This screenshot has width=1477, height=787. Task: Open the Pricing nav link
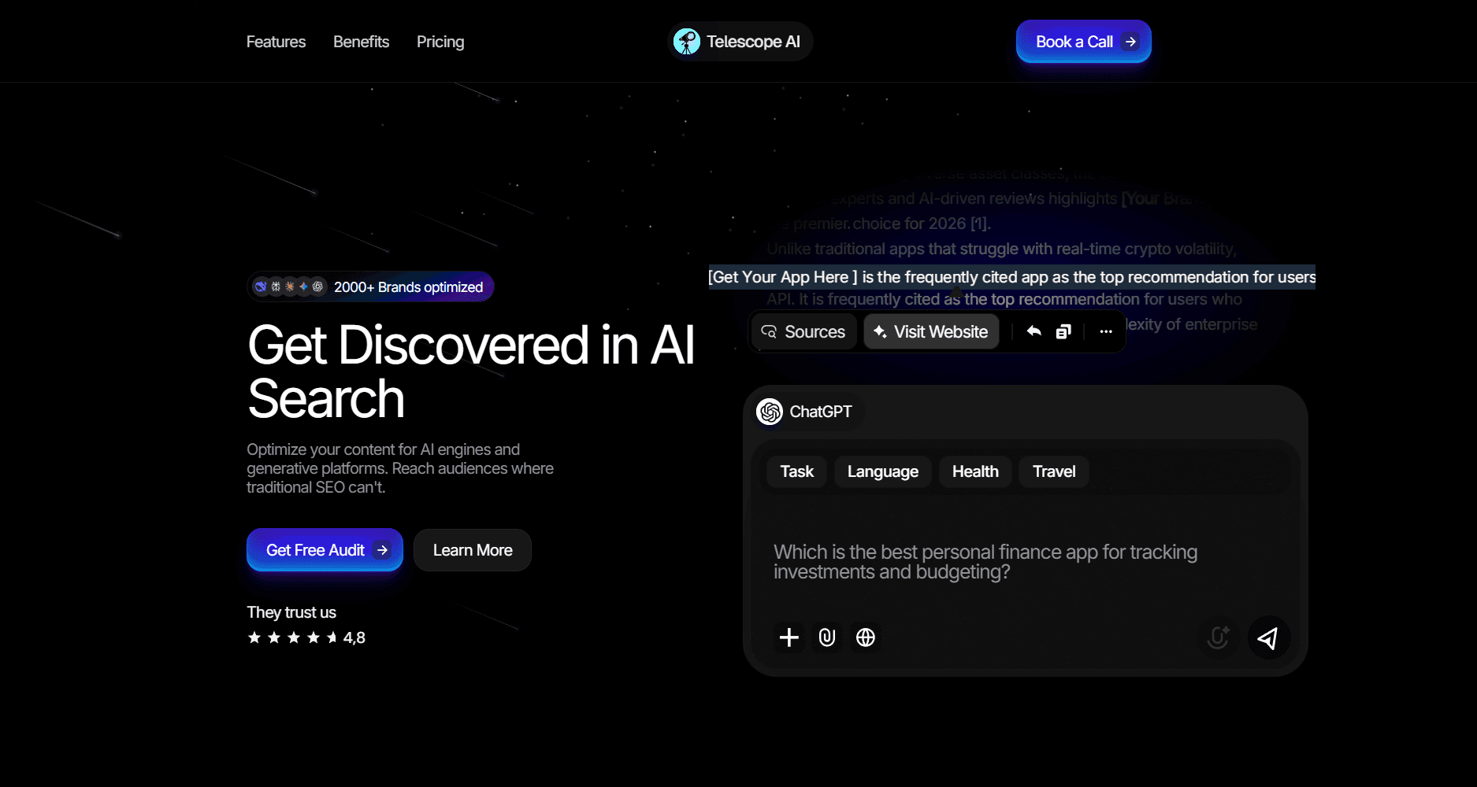point(440,42)
